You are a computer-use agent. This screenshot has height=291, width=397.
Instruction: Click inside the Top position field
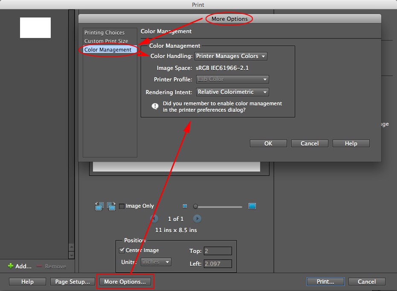click(x=218, y=251)
